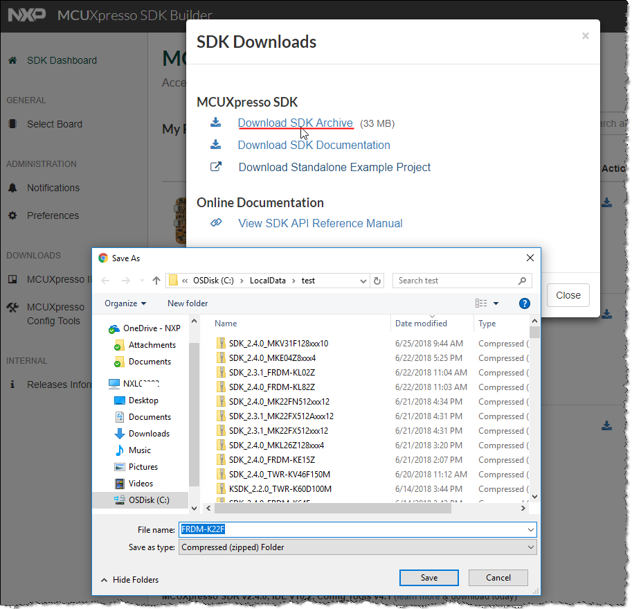
Task: Click the Releases Info icon in sidebar
Action: click(12, 385)
